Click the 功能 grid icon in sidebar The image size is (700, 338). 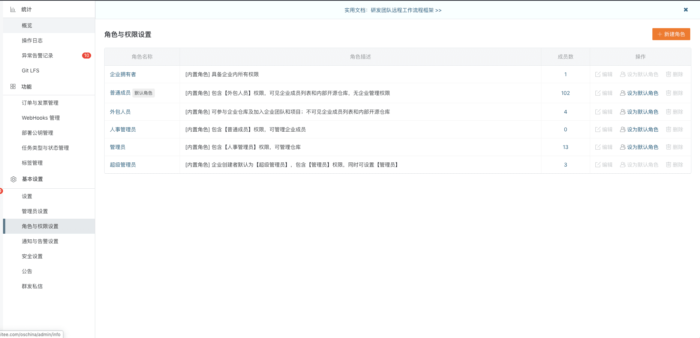(x=13, y=87)
